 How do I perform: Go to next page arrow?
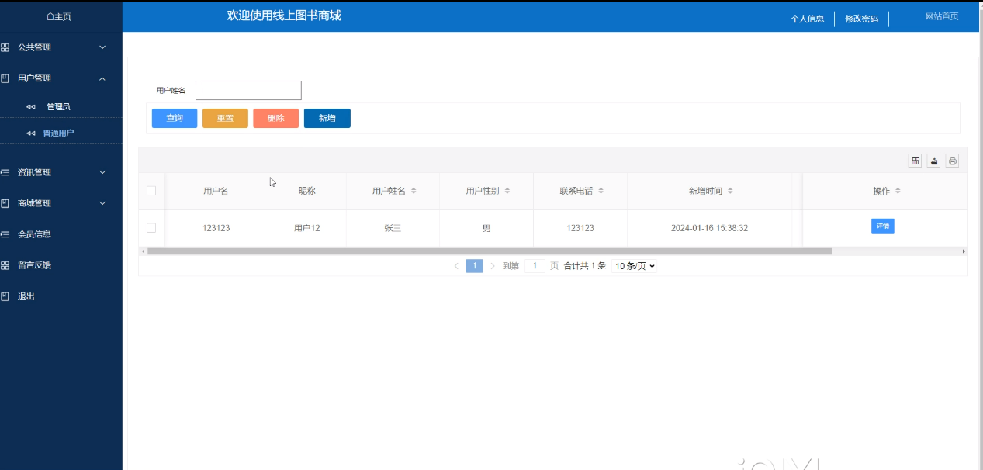(493, 266)
